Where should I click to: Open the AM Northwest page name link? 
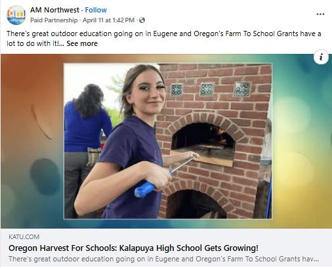tap(54, 10)
